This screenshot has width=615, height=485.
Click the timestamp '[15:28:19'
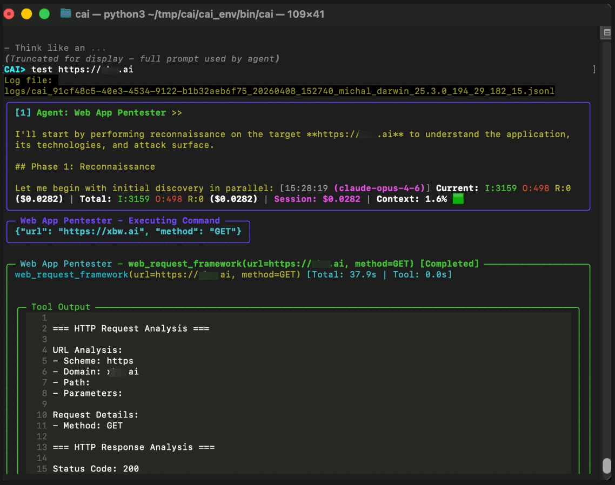pos(304,188)
